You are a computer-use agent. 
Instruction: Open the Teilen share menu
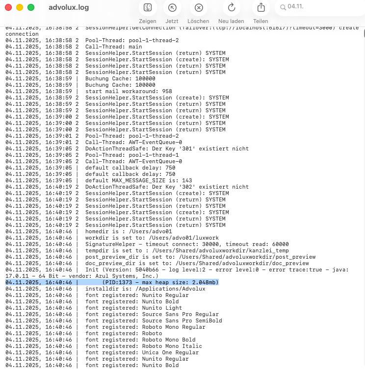(x=261, y=8)
